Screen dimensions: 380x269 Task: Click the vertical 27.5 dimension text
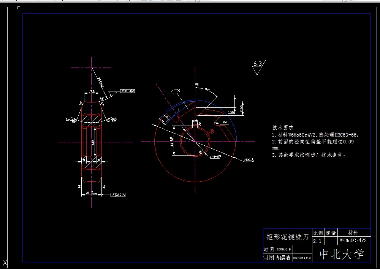point(241,108)
